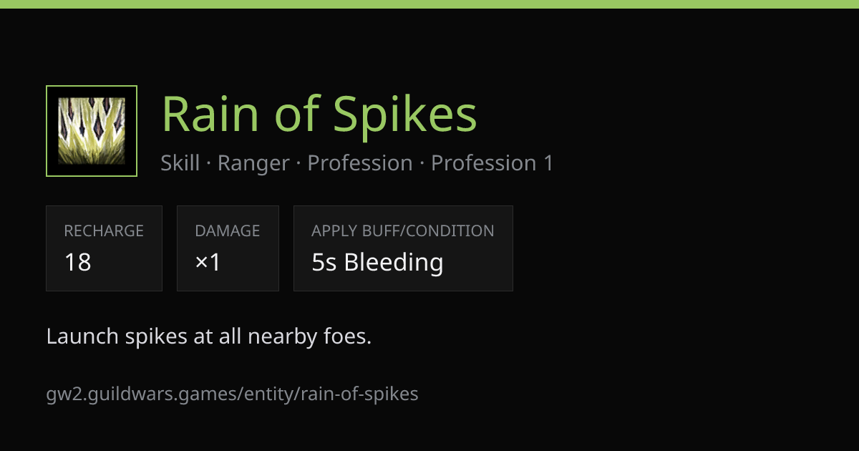Click the word Bleeding in condition card
Screen dimensions: 859x451
click(x=394, y=263)
